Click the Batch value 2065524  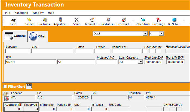[x=82, y=97]
